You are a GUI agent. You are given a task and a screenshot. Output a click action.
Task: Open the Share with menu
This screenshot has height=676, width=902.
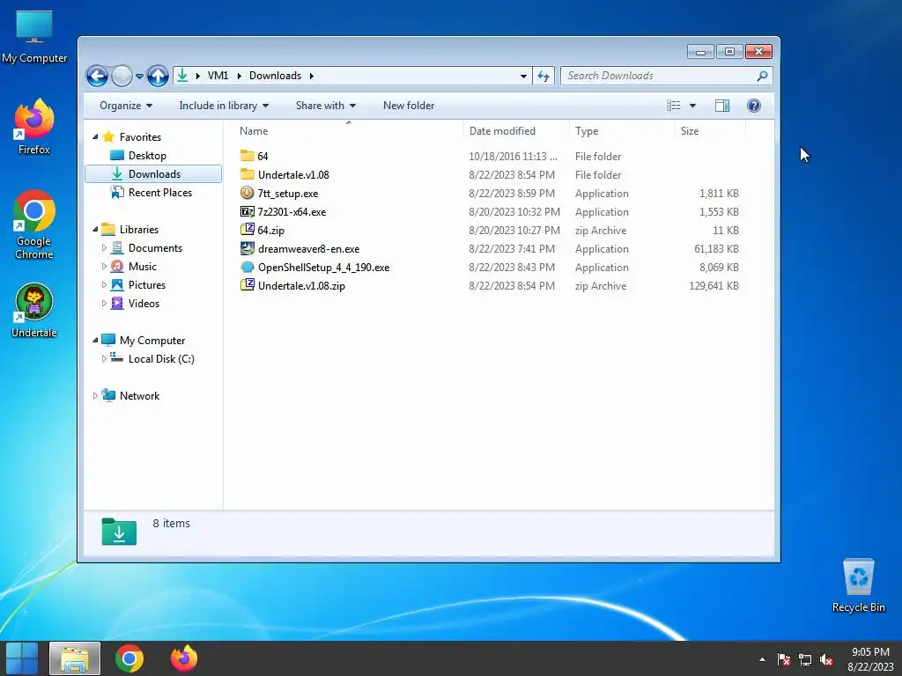[326, 106]
